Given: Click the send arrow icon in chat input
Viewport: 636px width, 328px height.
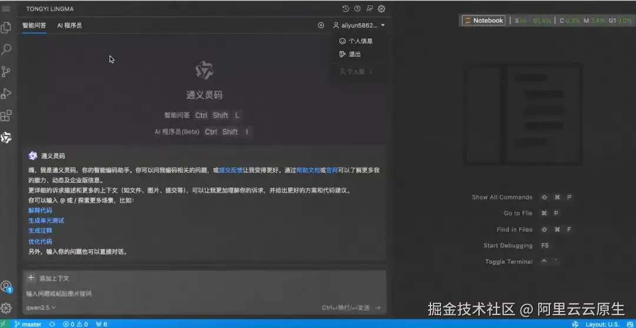Looking at the screenshot, I should pyautogui.click(x=378, y=308).
